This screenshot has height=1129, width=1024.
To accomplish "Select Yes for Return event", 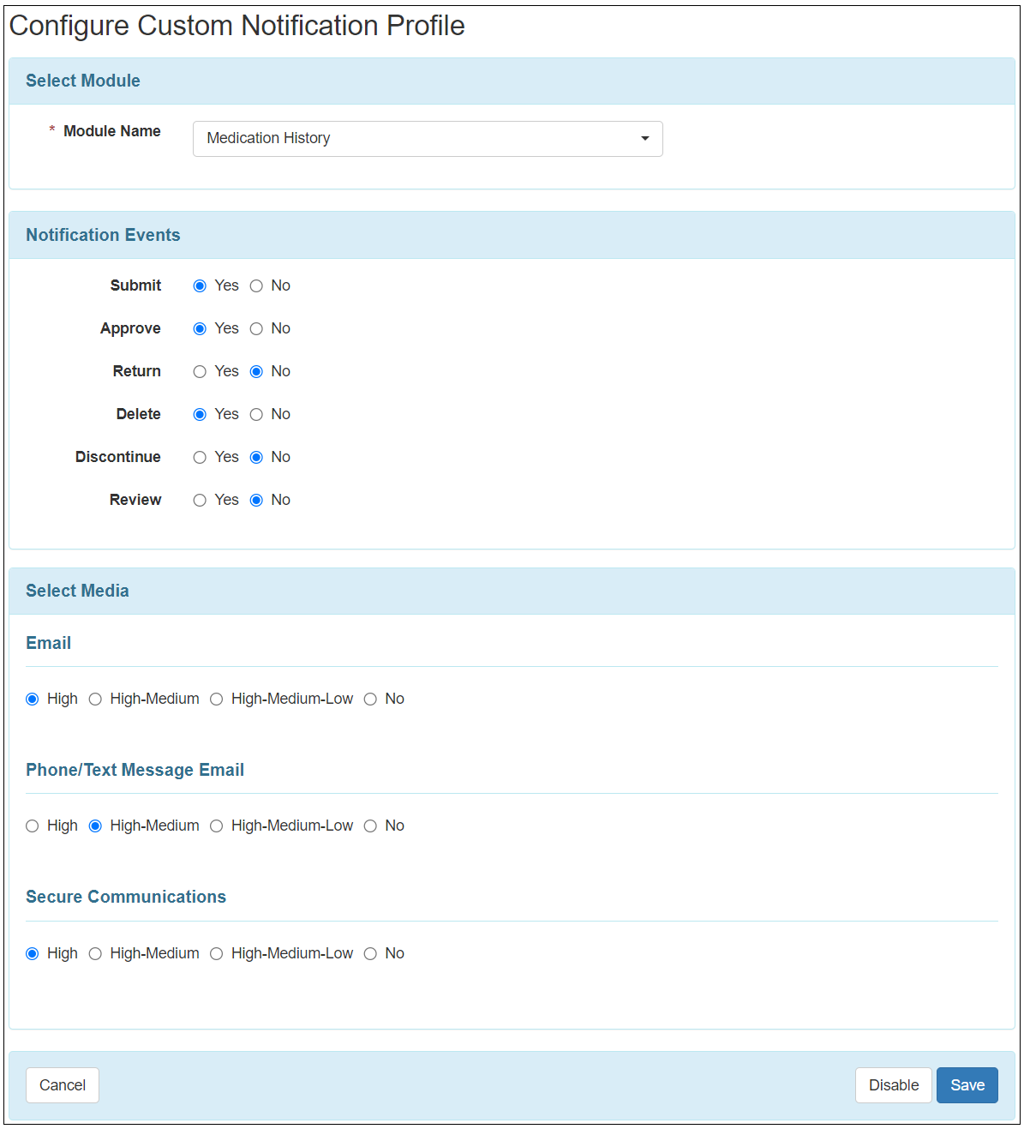I will [200, 372].
